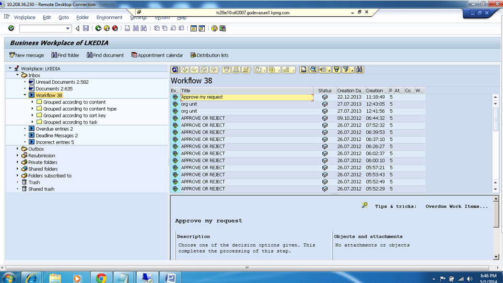Viewport: 503px width, 283px height.
Task: Click the Find folder icon
Action: pos(65,55)
